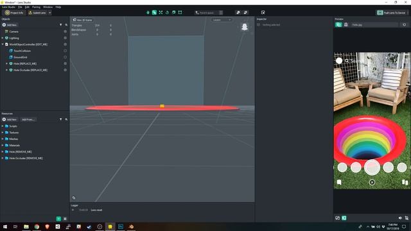Image resolution: width=411 pixels, height=231 pixels.
Task: Open the Edit menu
Action: click(x=27, y=7)
